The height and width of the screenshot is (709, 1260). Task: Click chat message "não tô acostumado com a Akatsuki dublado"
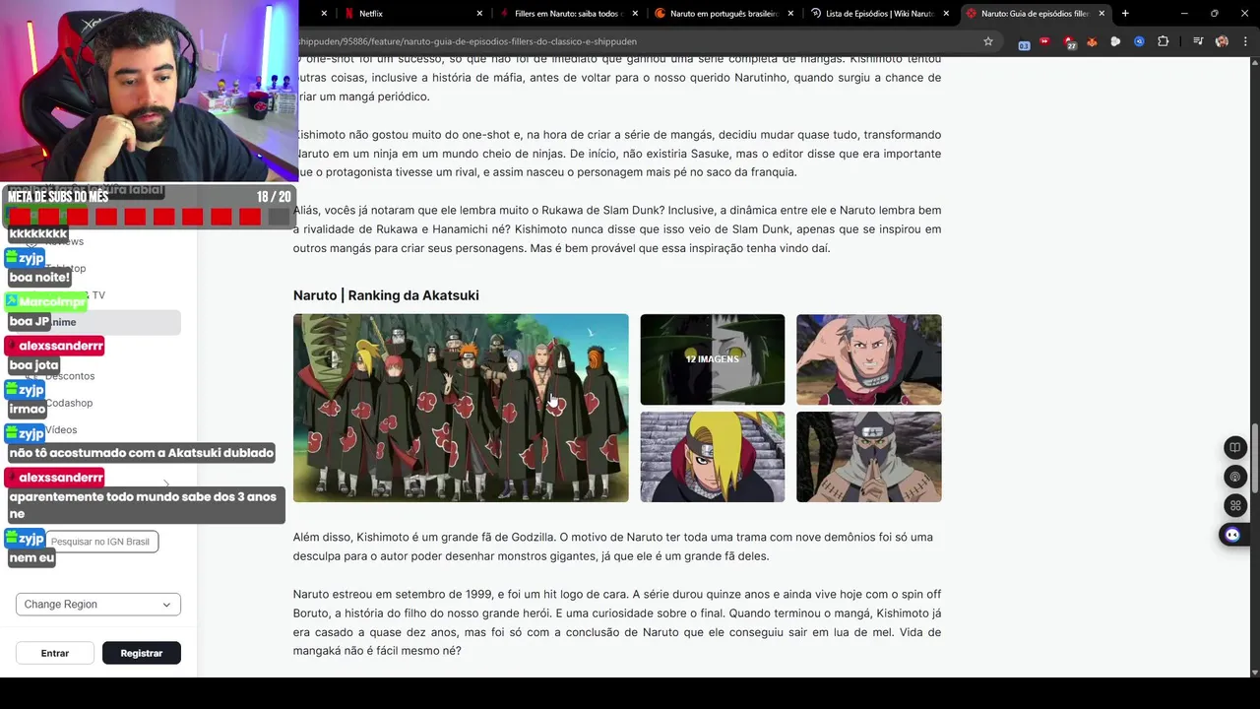[142, 453]
